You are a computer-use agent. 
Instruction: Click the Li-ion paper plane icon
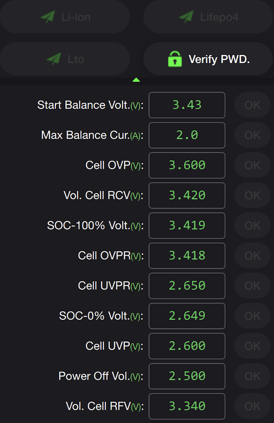point(48,17)
